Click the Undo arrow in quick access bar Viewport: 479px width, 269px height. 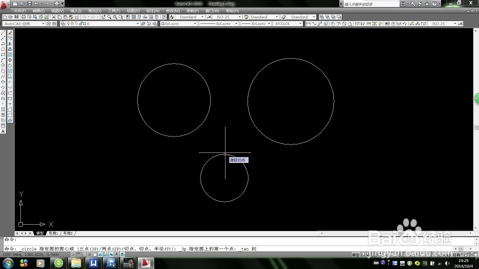36,3
